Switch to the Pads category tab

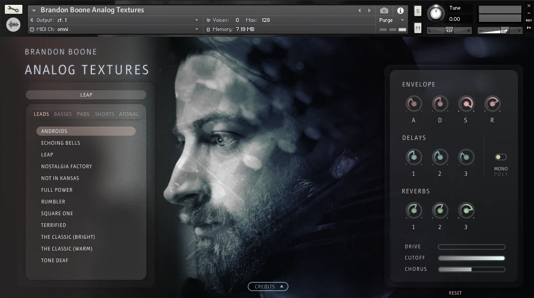(83, 114)
